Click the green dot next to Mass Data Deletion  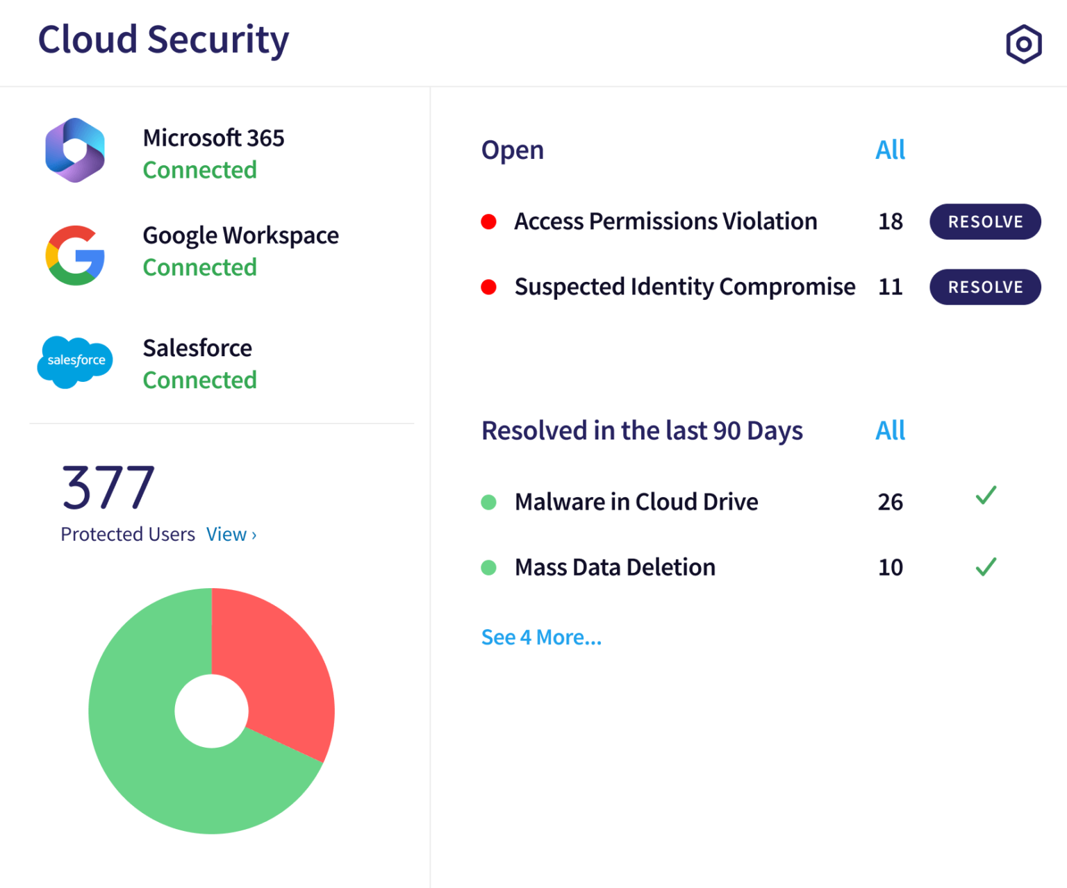click(490, 567)
